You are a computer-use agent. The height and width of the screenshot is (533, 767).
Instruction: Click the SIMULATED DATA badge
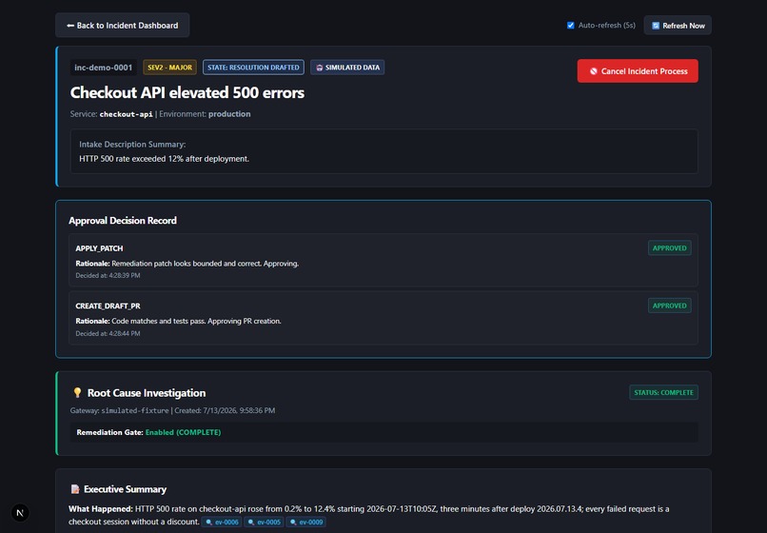pos(347,68)
